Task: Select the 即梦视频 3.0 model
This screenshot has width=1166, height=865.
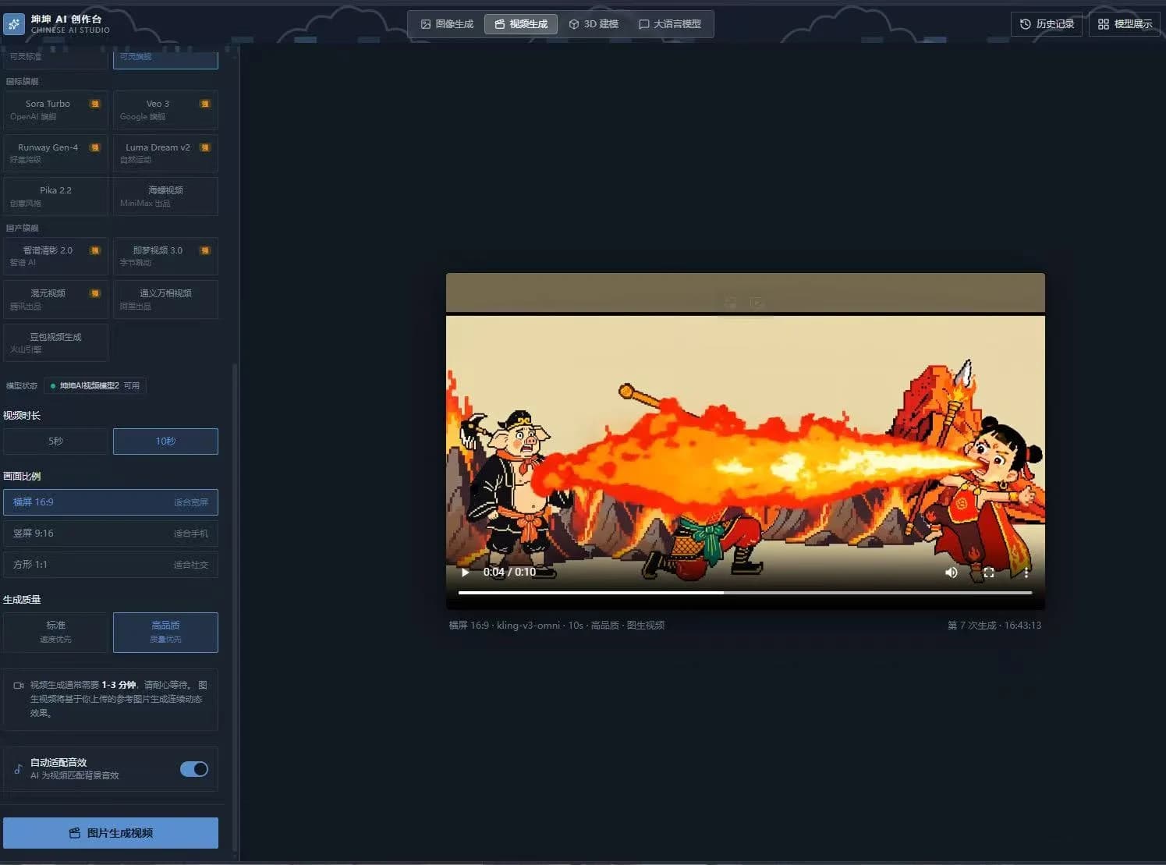Action: 165,257
